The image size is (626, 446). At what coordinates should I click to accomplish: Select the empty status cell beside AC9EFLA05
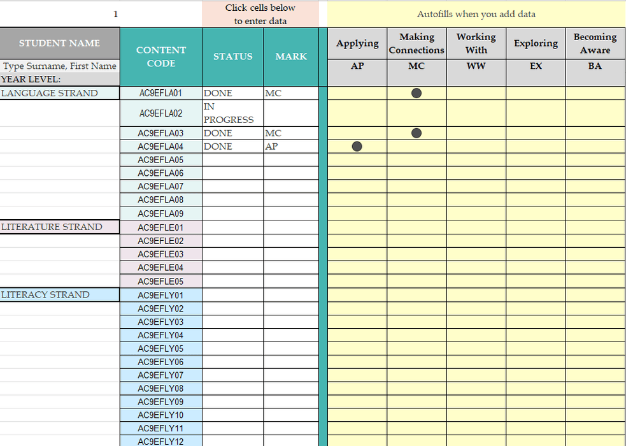coord(232,160)
